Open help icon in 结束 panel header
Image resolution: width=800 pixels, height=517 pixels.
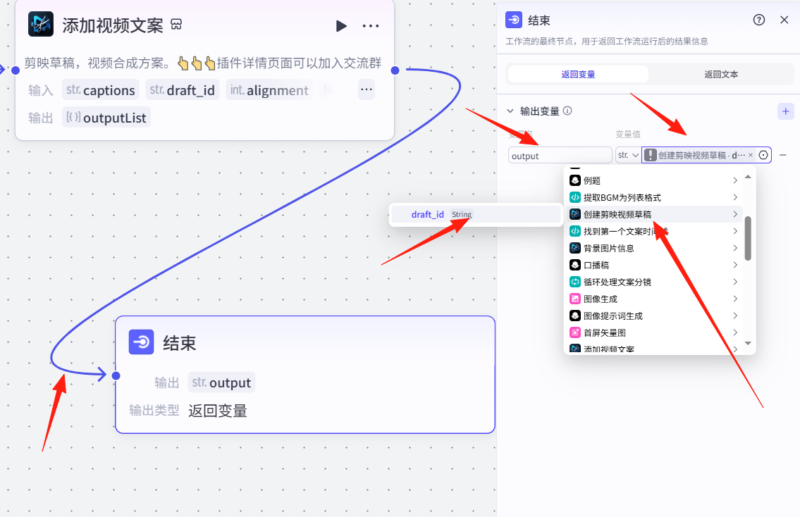click(x=759, y=20)
